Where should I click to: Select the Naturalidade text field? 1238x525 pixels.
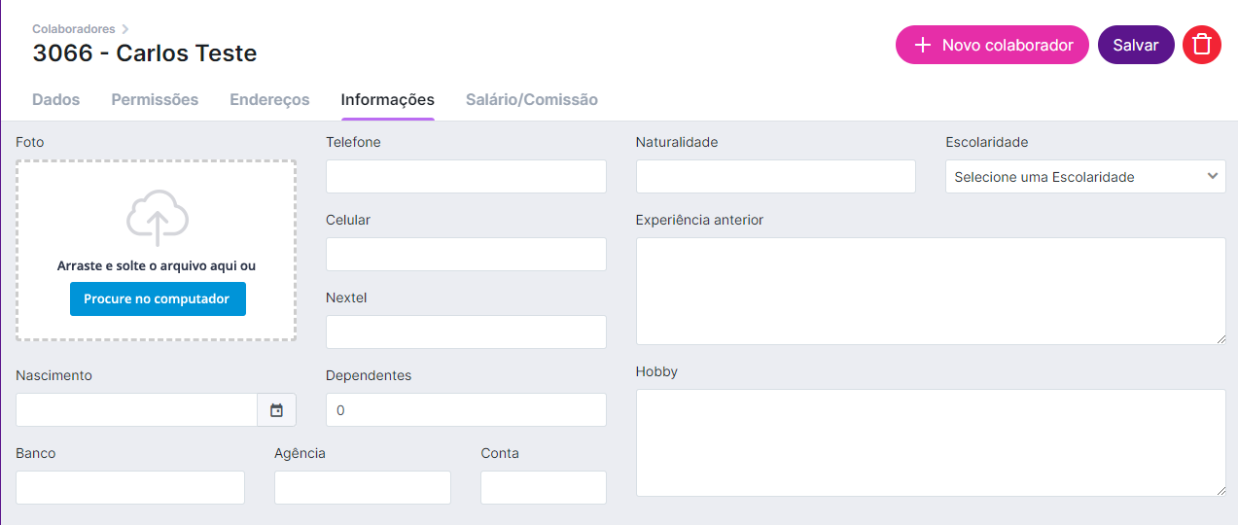[776, 177]
